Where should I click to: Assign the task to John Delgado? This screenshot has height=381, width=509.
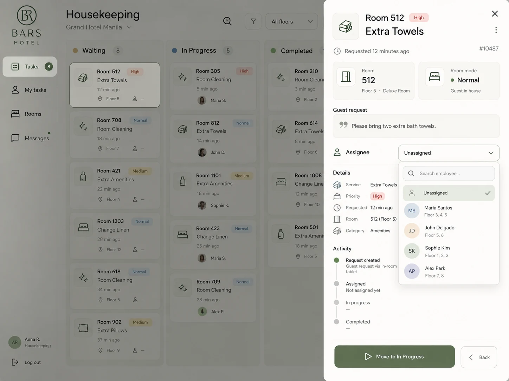(449, 231)
